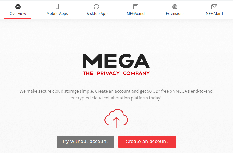Click THE PRIVACY COMPANY red tagline
Screen dimensions: 233x153
(x=116, y=73)
